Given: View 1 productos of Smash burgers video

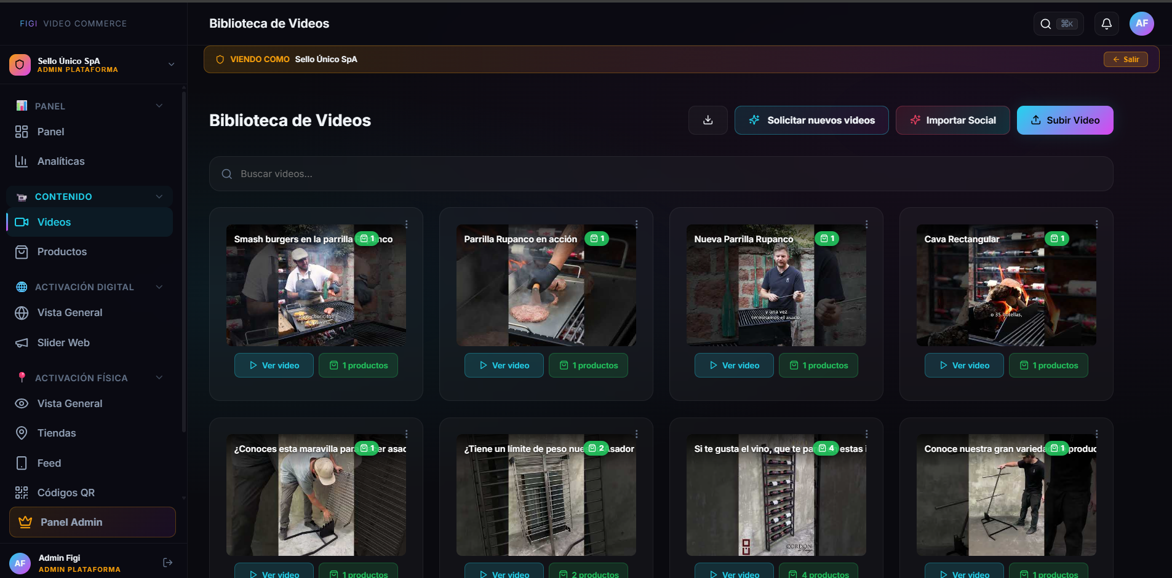Looking at the screenshot, I should [358, 365].
